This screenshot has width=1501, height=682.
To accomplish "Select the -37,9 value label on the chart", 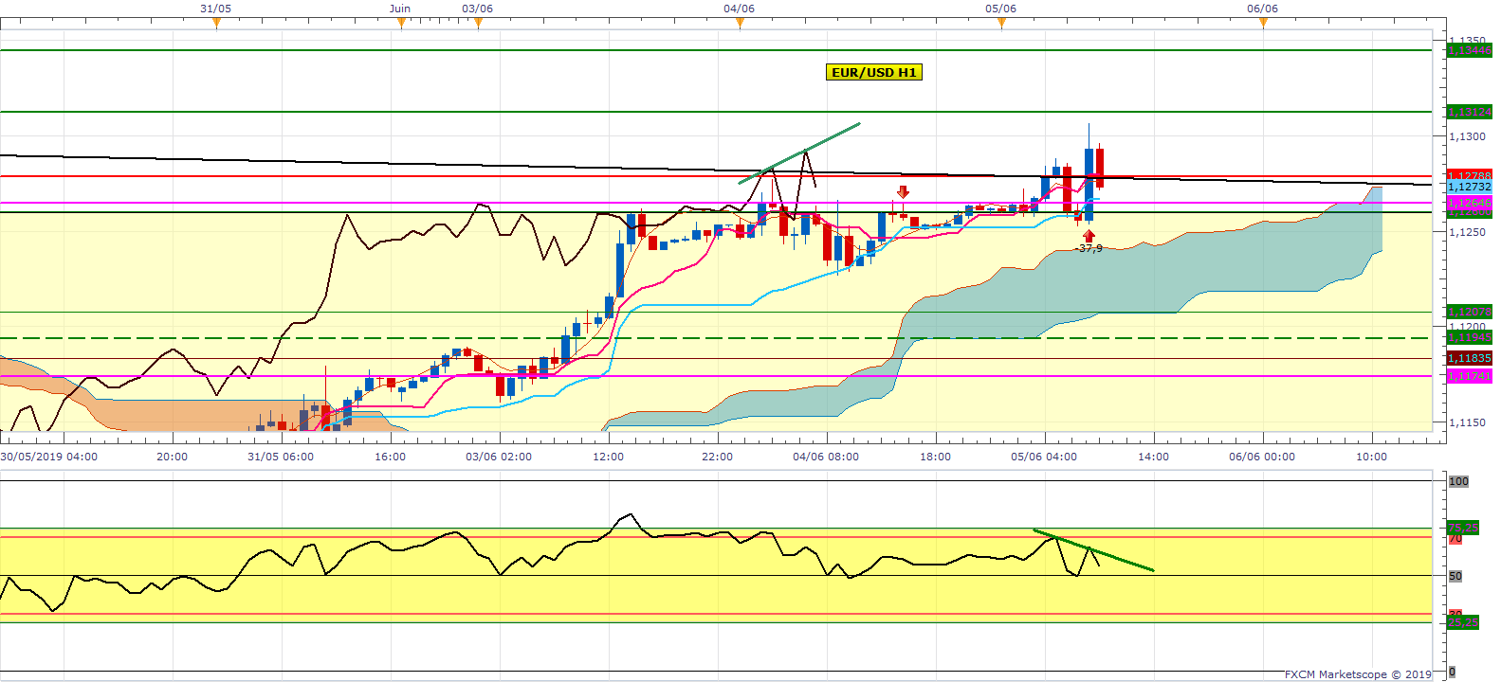I will point(1090,249).
